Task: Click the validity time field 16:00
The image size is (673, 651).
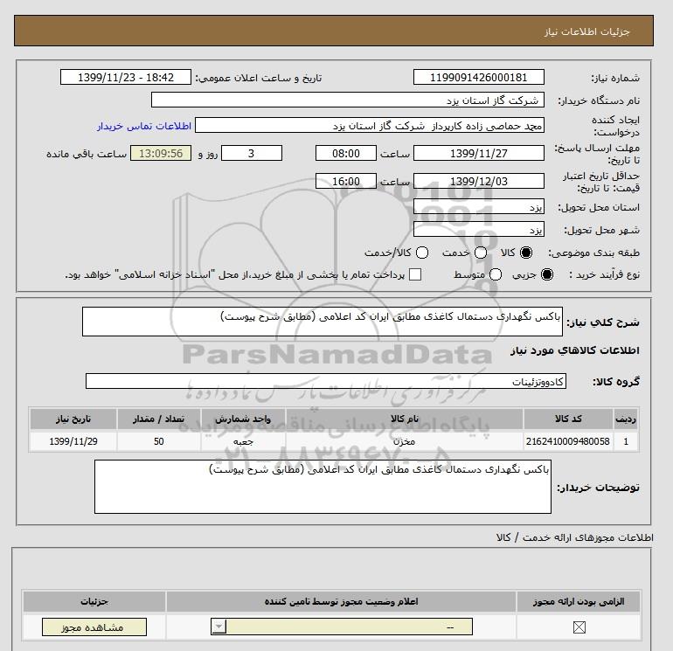Action: 346,181
